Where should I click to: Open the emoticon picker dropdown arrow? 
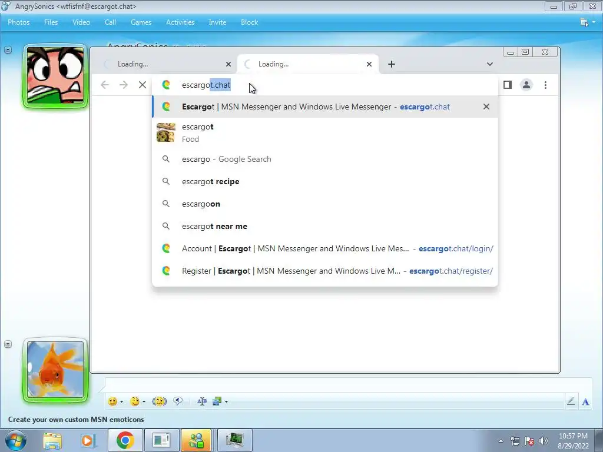click(x=121, y=401)
